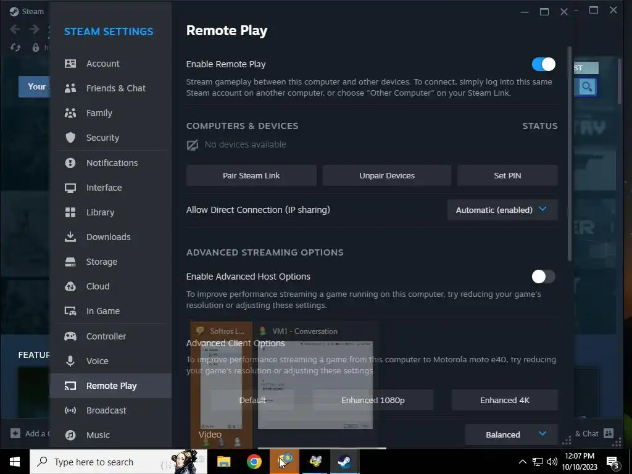Image resolution: width=632 pixels, height=474 pixels.
Task: Turn on Enable Advanced Host Options toggle
Action: coord(543,276)
